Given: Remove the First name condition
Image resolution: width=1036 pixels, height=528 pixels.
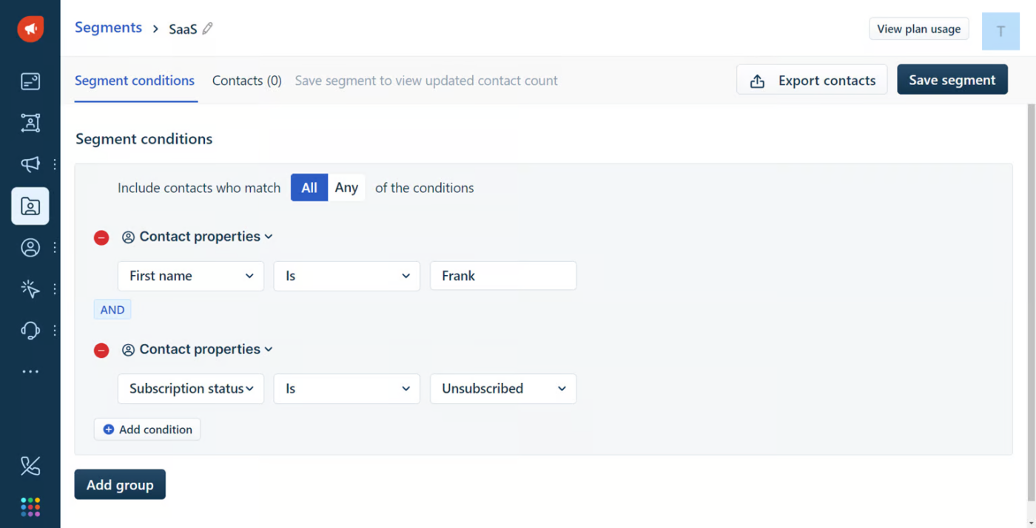Looking at the screenshot, I should (101, 237).
